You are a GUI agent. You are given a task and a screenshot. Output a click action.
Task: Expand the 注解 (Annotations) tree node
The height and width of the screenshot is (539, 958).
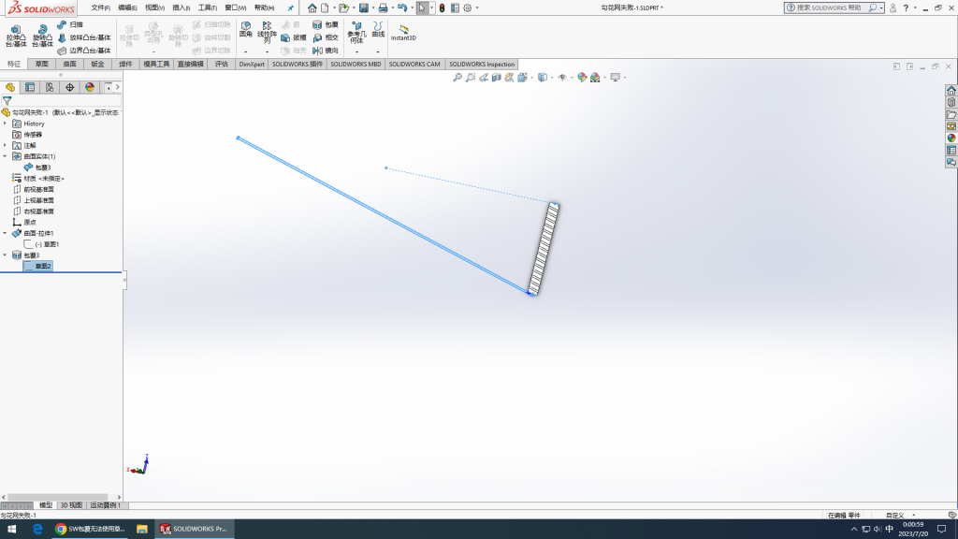pyautogui.click(x=5, y=145)
